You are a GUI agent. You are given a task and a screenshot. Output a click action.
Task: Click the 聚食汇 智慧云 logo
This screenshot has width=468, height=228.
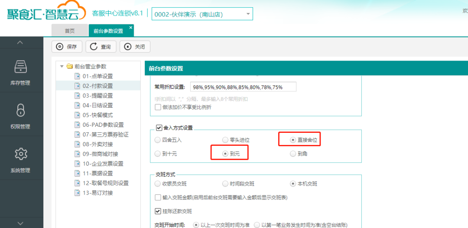(x=43, y=14)
